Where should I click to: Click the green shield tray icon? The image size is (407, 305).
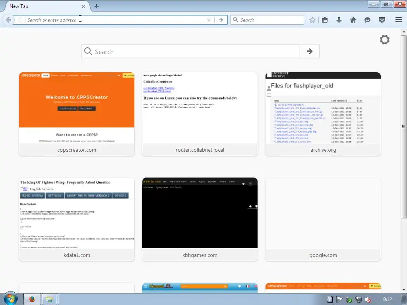[x=349, y=299]
